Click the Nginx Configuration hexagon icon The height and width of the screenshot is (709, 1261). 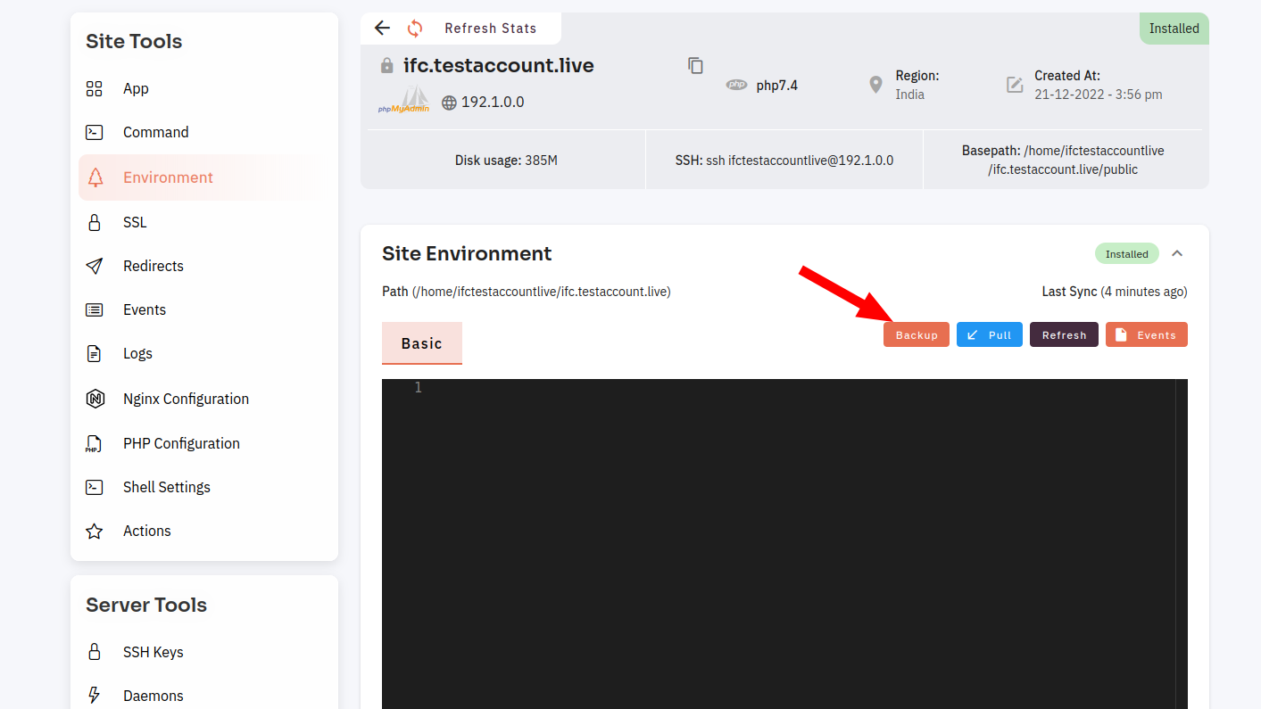[95, 399]
